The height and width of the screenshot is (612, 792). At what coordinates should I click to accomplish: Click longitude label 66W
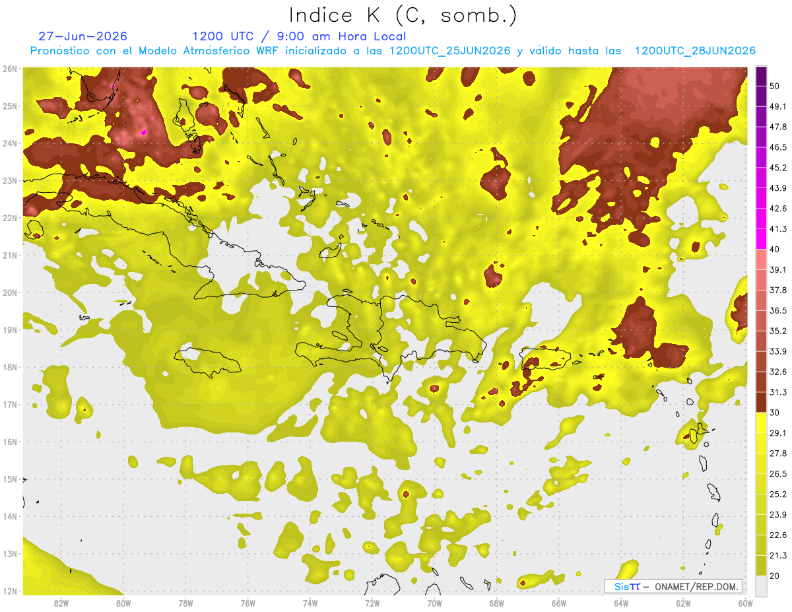tap(559, 603)
